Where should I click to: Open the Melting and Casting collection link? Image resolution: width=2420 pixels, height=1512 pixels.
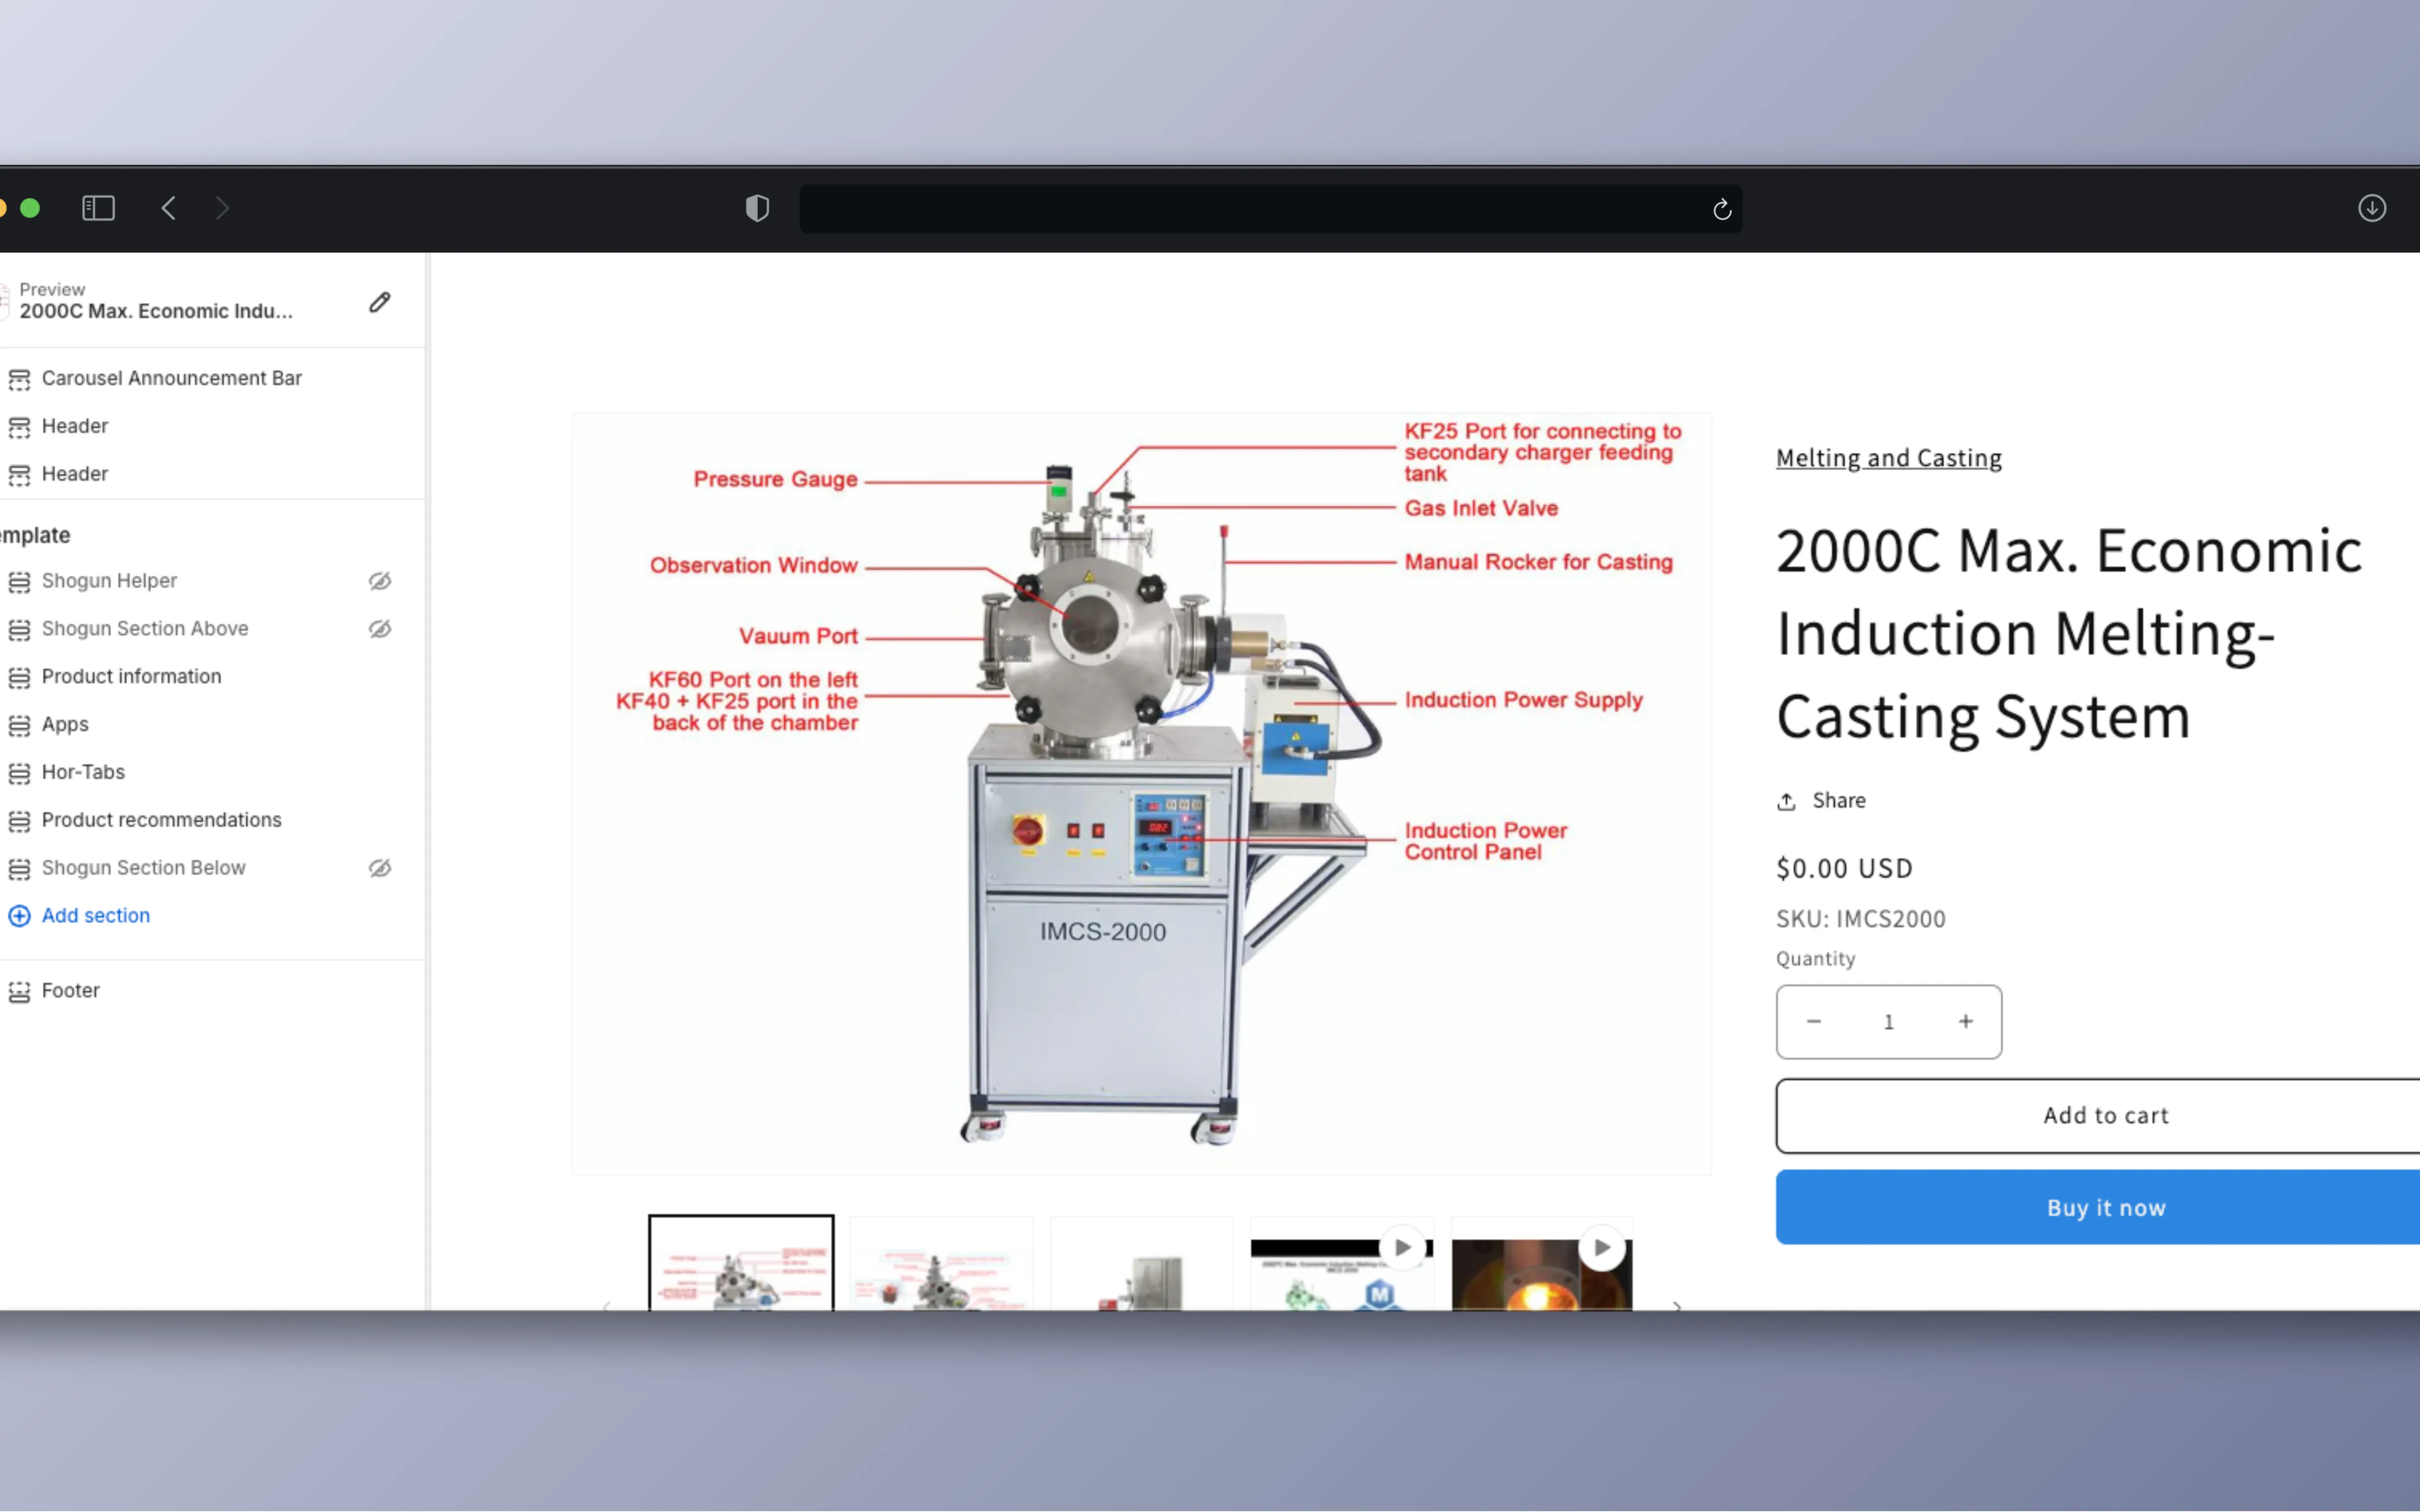[x=1888, y=457]
